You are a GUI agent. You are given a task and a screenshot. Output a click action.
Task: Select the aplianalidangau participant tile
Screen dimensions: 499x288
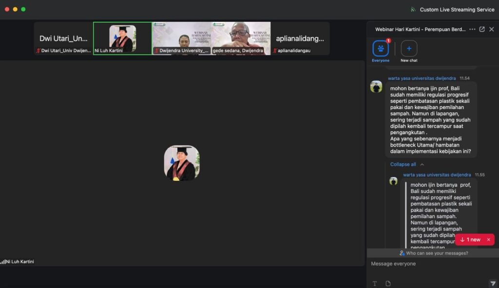tap(300, 38)
